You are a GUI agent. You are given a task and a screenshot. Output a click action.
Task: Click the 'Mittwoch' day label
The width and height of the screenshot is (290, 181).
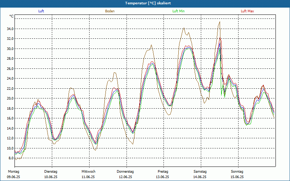coord(88,172)
